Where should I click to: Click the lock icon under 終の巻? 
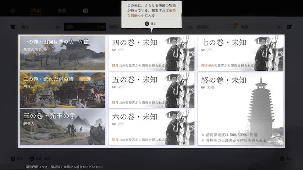click(203, 87)
